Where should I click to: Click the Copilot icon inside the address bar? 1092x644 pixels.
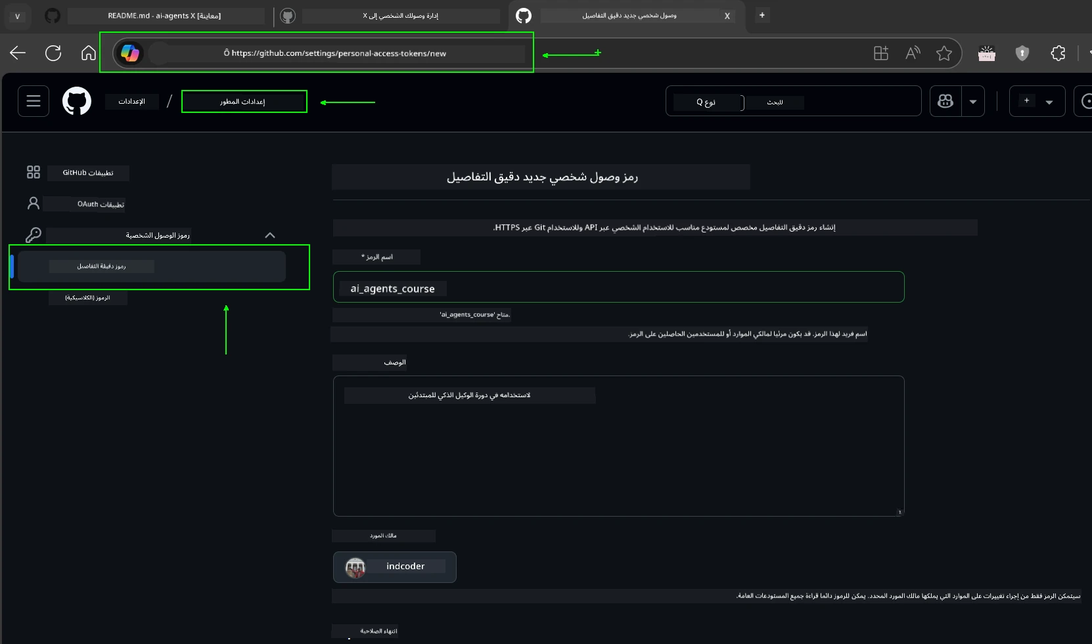(x=130, y=53)
